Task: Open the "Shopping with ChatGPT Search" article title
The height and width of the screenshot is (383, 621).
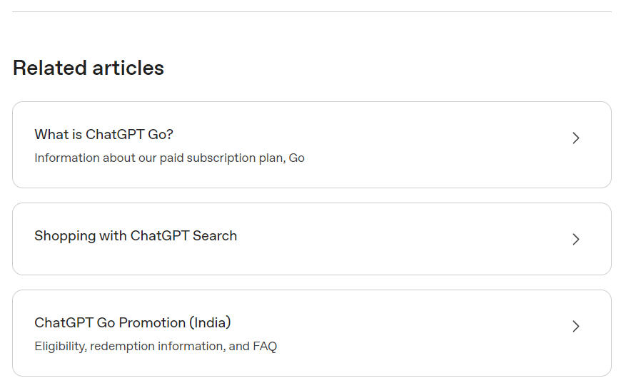Action: pos(136,235)
